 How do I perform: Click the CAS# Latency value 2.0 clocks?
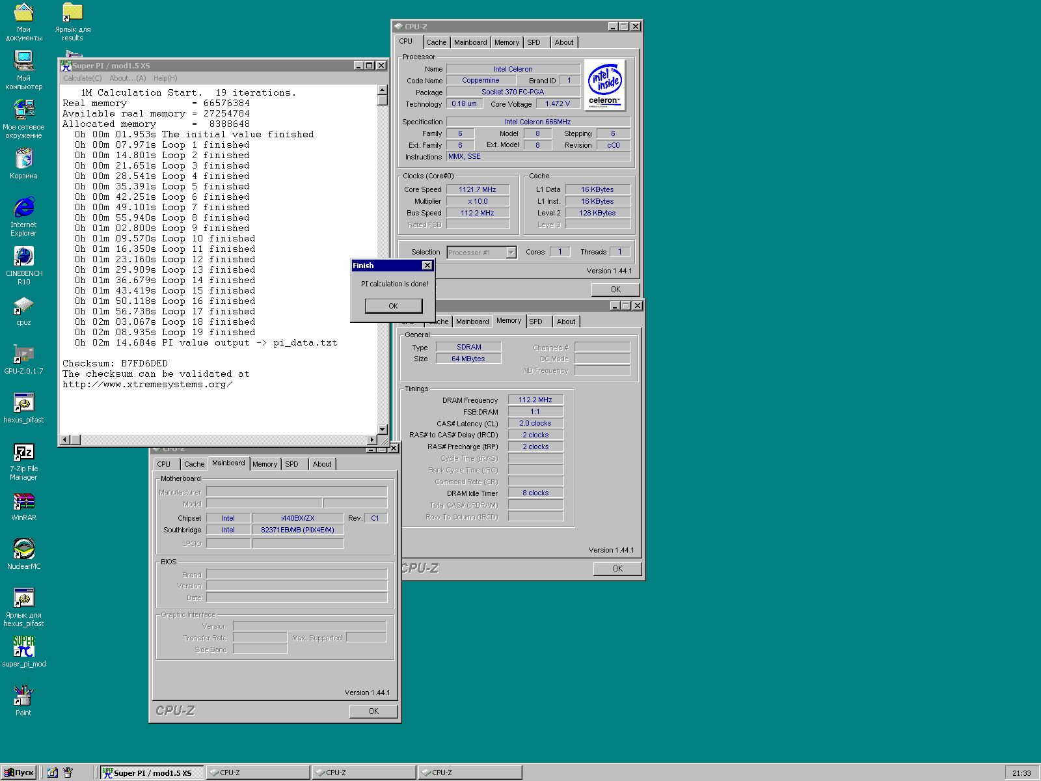point(535,423)
